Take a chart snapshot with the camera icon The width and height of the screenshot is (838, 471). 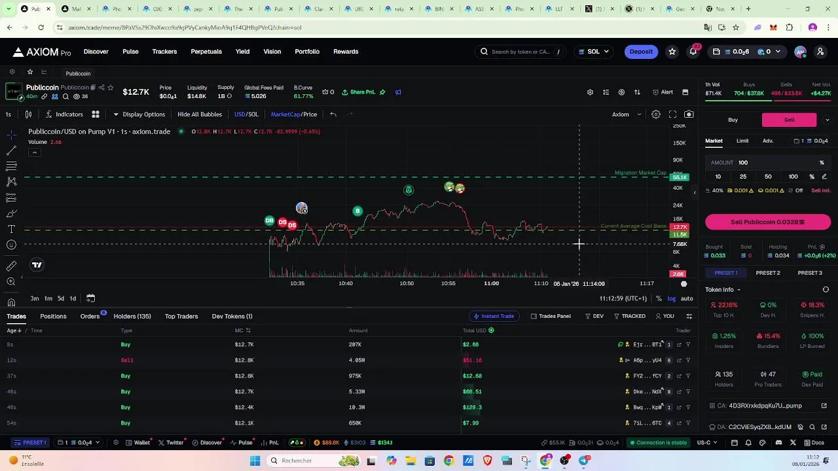coord(689,114)
